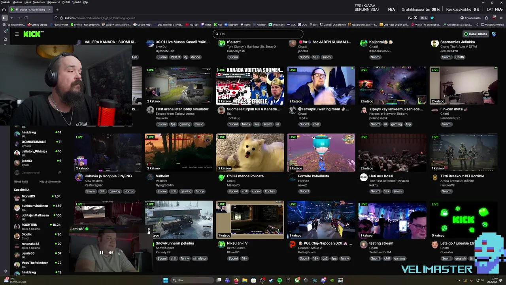Click the Hanki KICKs button
This screenshot has width=506, height=285.
476,34
